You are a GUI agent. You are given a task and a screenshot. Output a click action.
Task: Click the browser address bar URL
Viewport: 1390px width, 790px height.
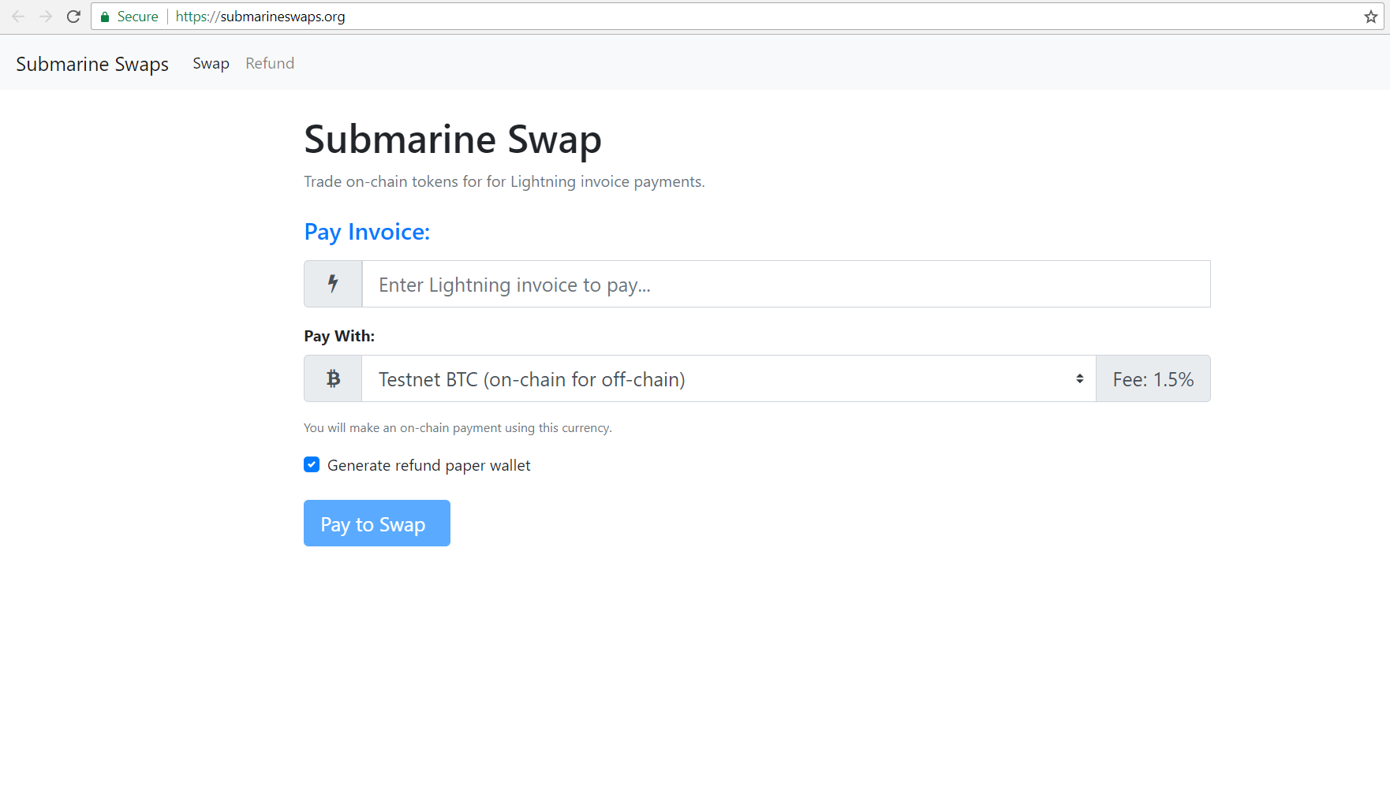click(260, 16)
